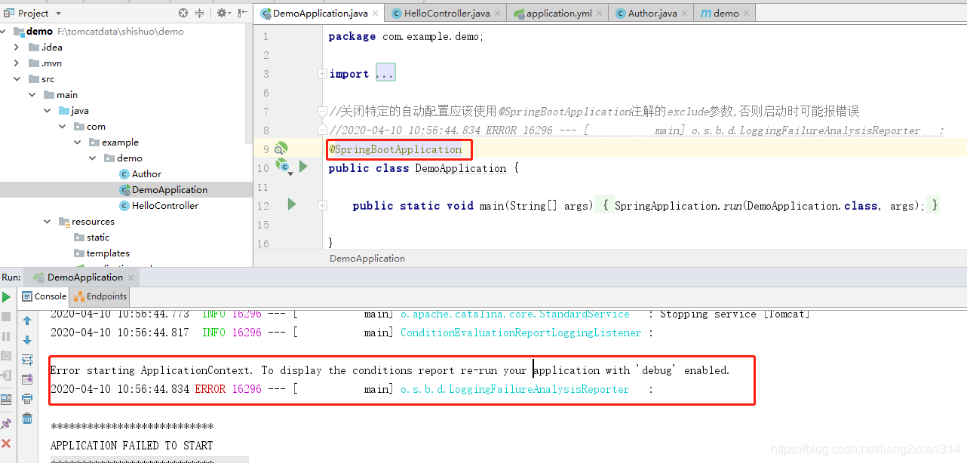967x463 pixels.
Task: Switch to the Endpoints tab
Action: pos(100,296)
